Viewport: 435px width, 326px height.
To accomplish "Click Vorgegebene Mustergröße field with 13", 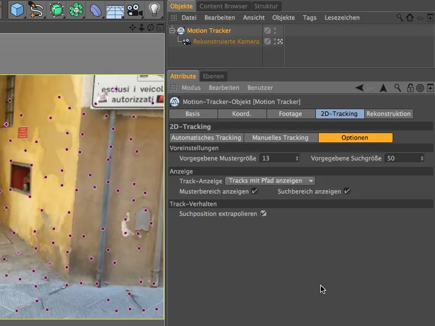I will click(x=279, y=158).
